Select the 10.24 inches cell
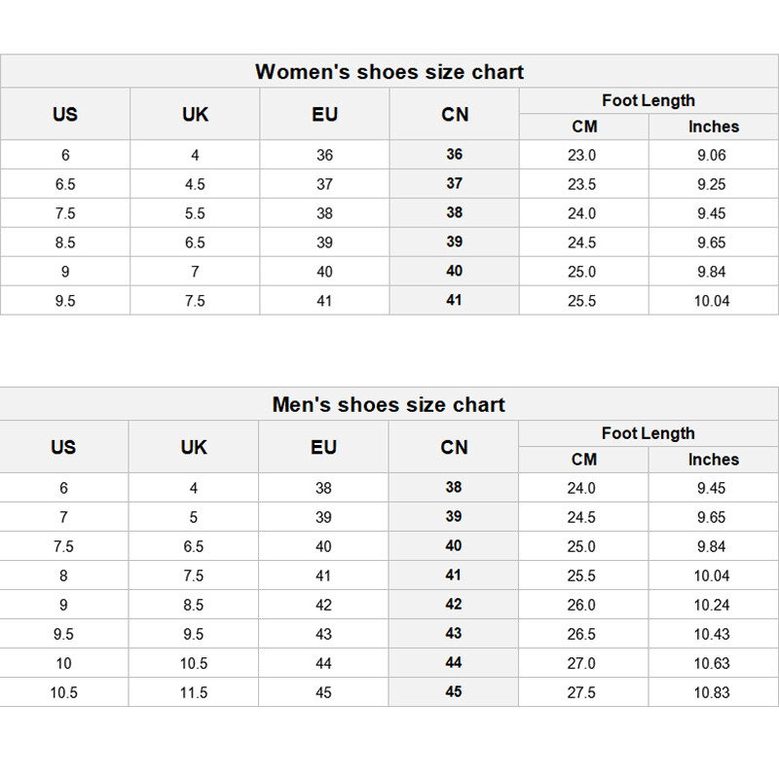The height and width of the screenshot is (779, 779). tap(712, 605)
